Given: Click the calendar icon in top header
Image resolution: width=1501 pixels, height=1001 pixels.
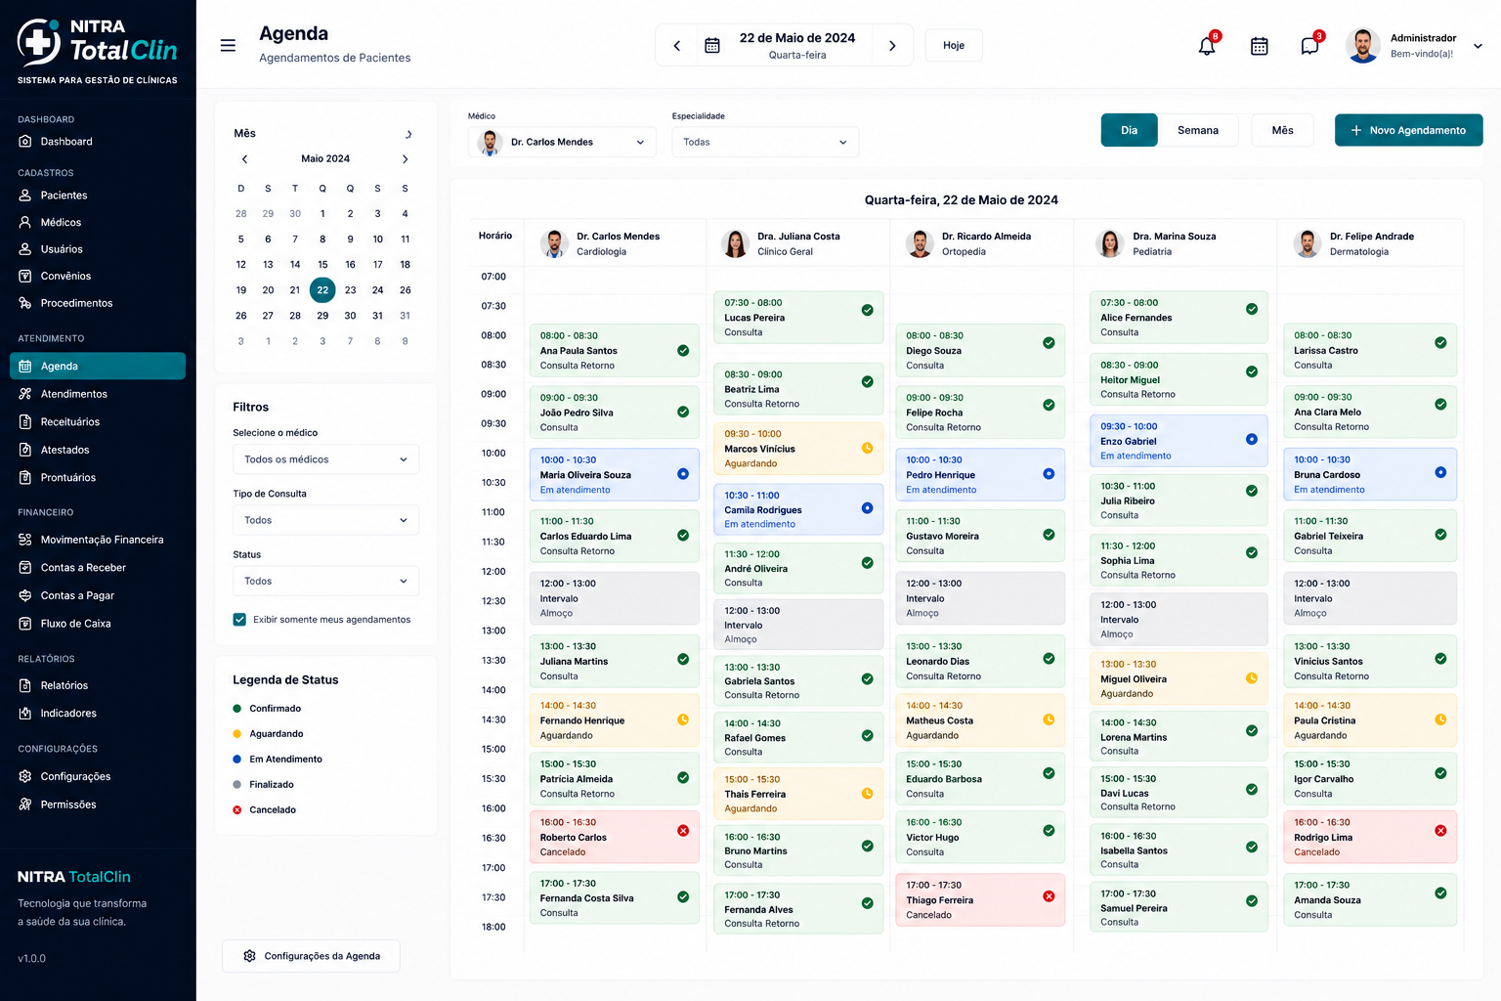Looking at the screenshot, I should (x=1259, y=46).
